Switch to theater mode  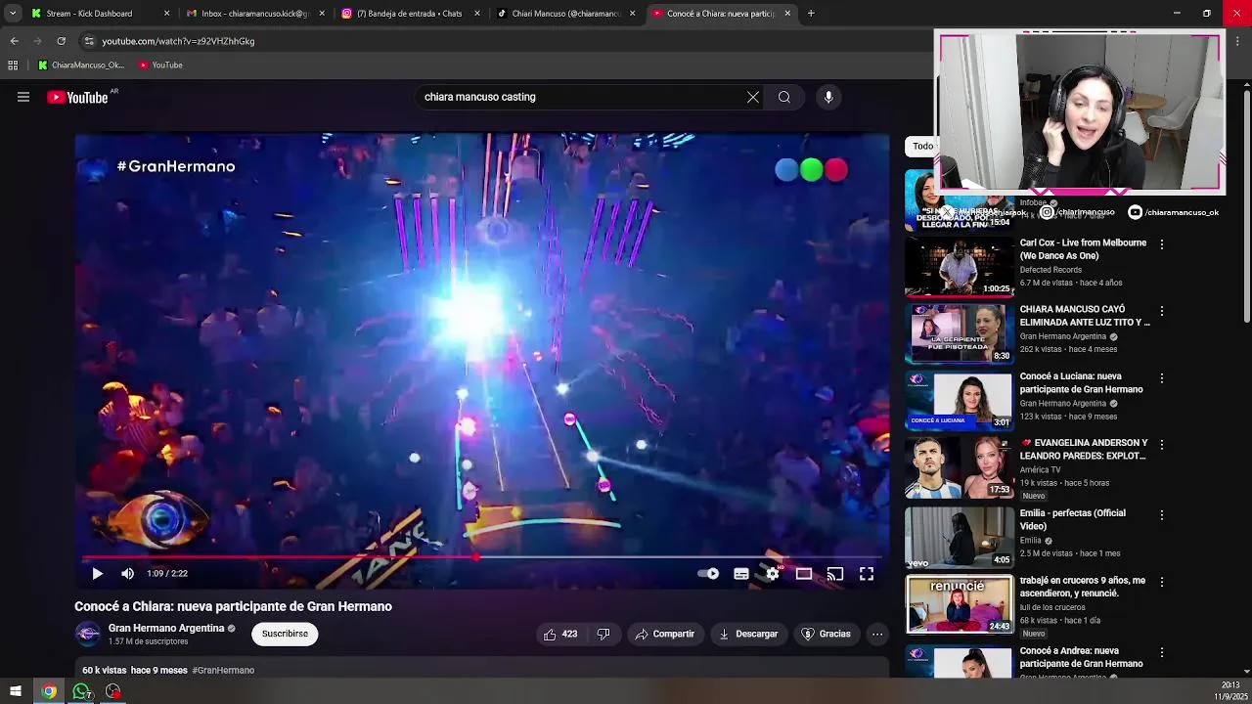point(804,574)
